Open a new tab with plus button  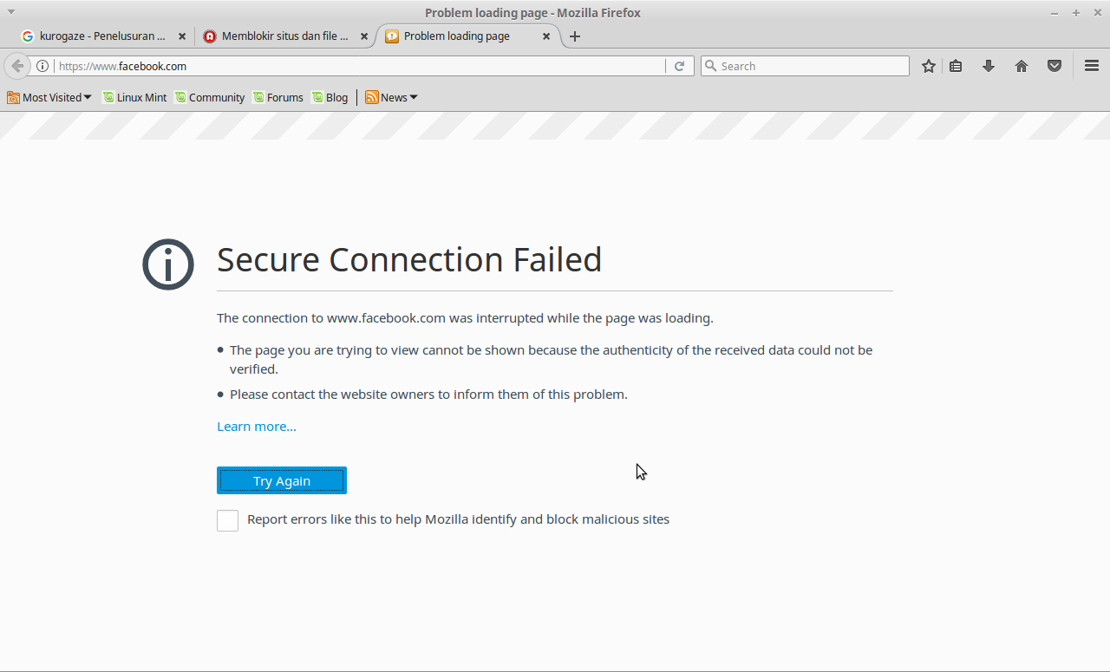tap(574, 36)
